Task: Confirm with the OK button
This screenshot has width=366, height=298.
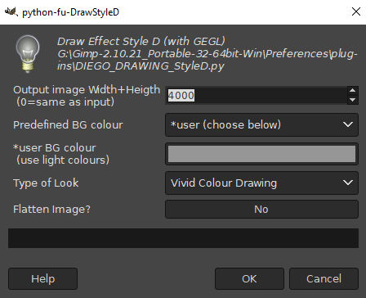Action: 249,278
